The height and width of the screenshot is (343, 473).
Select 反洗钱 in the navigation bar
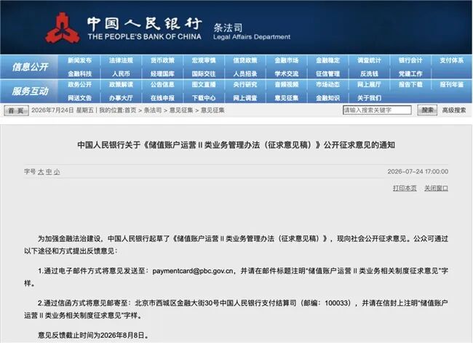click(x=369, y=74)
